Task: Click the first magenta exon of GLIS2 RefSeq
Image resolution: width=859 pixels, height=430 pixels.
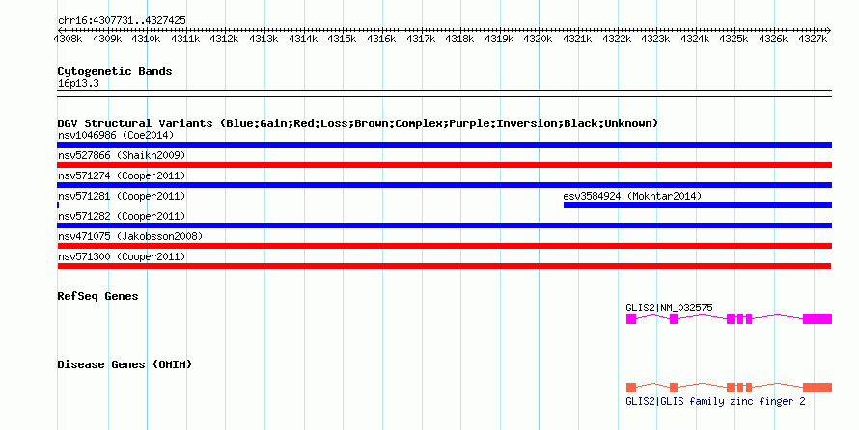Action: click(631, 319)
